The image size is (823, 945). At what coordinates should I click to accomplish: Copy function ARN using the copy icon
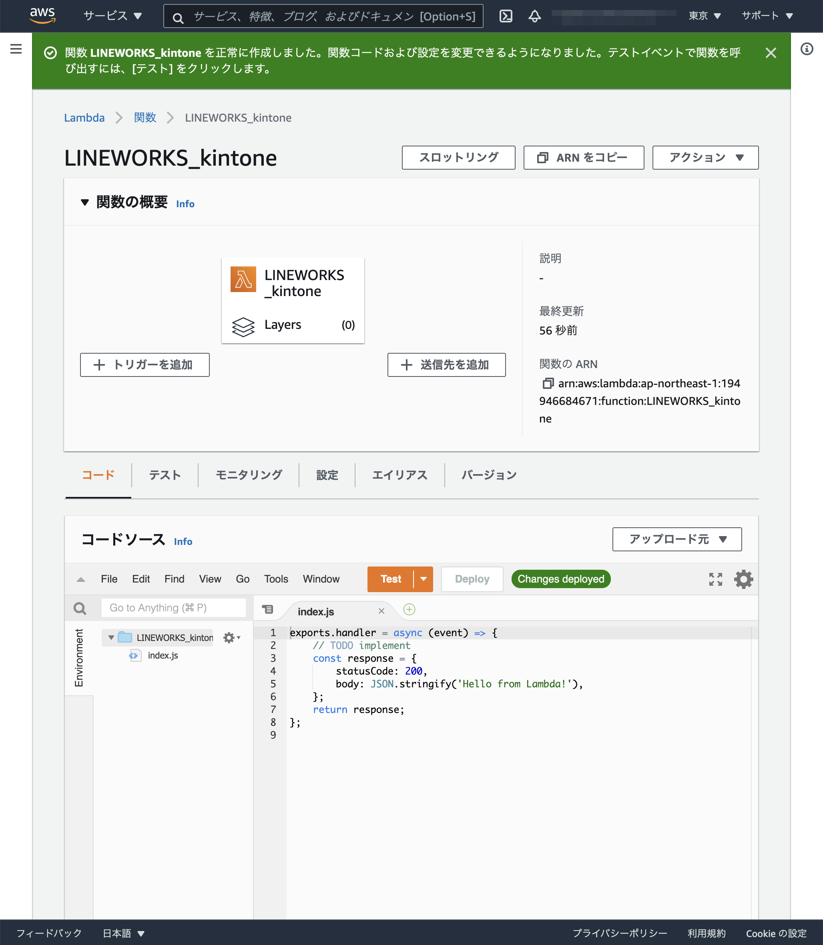[548, 383]
